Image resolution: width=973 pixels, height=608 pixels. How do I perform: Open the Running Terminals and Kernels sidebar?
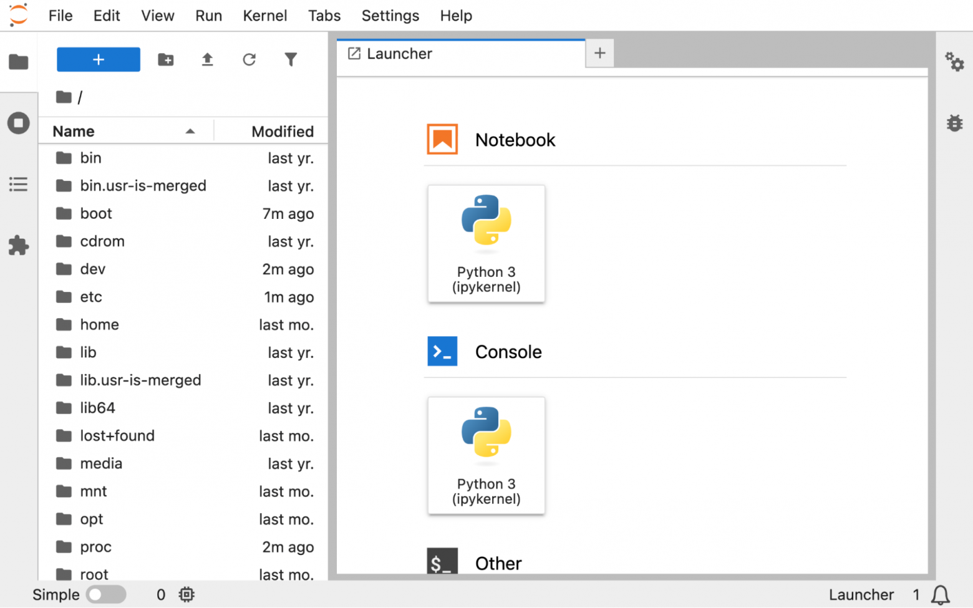(x=19, y=123)
